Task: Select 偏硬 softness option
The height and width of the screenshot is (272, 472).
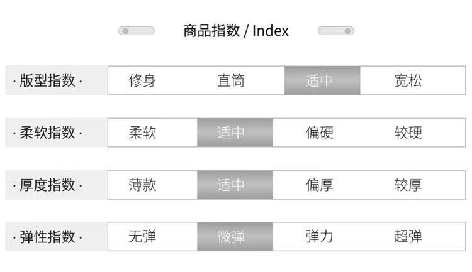Action: [x=320, y=133]
